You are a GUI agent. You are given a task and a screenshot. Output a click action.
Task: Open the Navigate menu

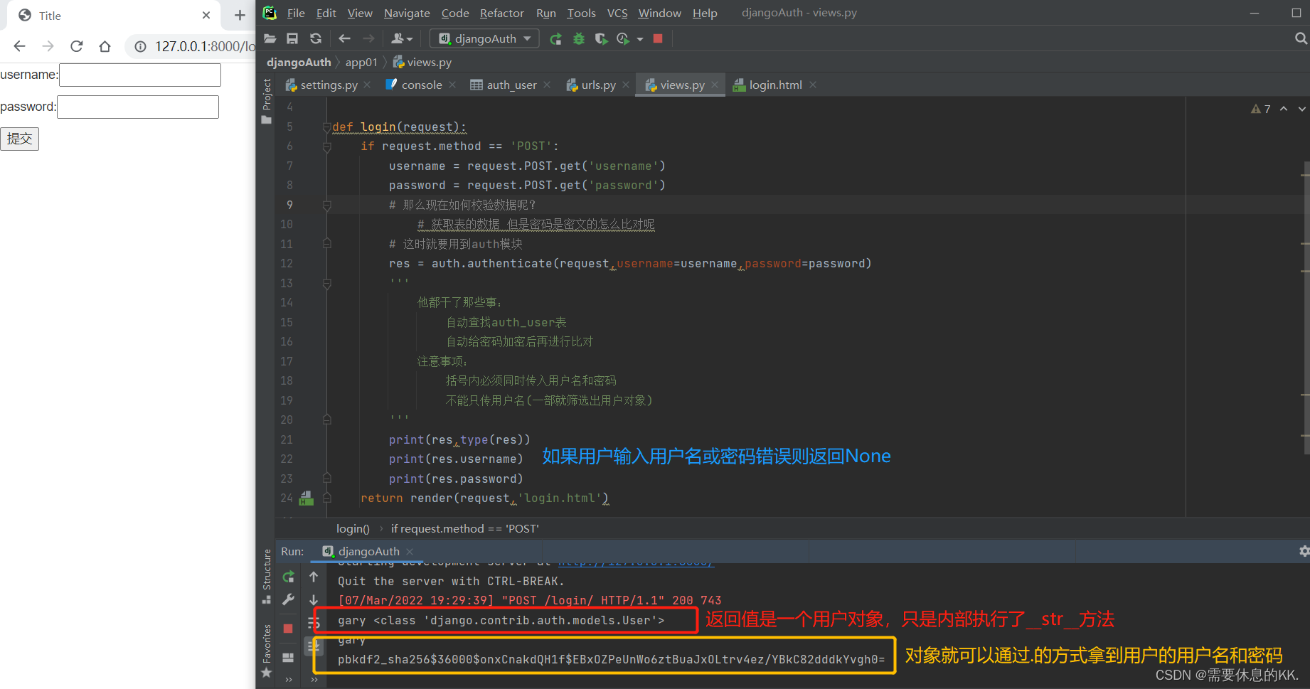point(407,13)
